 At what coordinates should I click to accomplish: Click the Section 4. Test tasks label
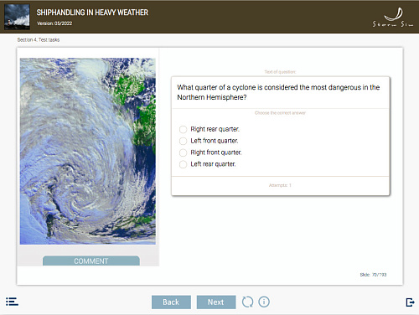(39, 39)
